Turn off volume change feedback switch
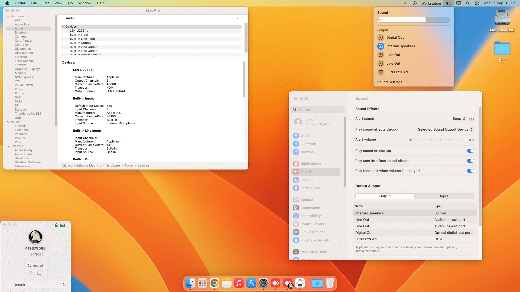Screen dimensions: 520x292 (x=470, y=171)
